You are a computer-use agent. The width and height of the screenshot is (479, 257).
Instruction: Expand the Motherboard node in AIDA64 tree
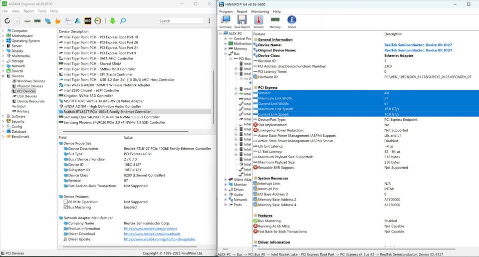tap(3, 36)
